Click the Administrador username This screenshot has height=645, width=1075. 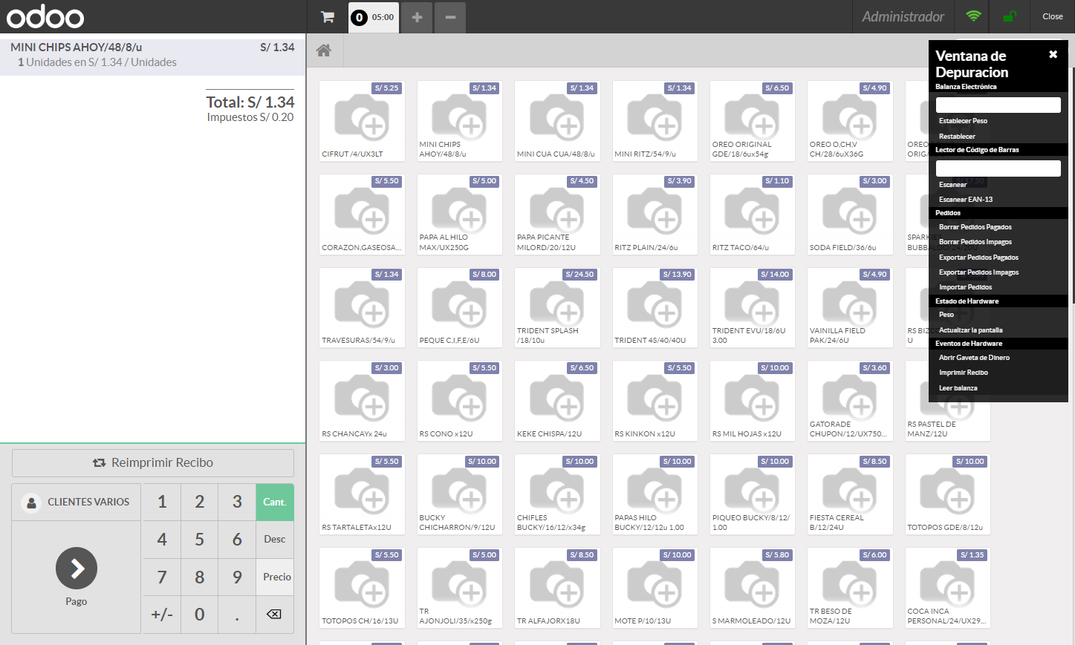[903, 16]
